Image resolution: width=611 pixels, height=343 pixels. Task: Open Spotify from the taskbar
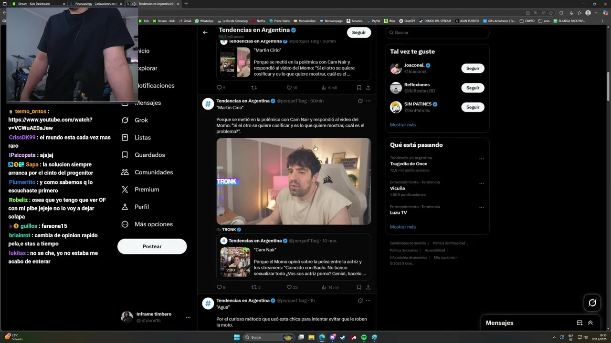tap(364, 337)
